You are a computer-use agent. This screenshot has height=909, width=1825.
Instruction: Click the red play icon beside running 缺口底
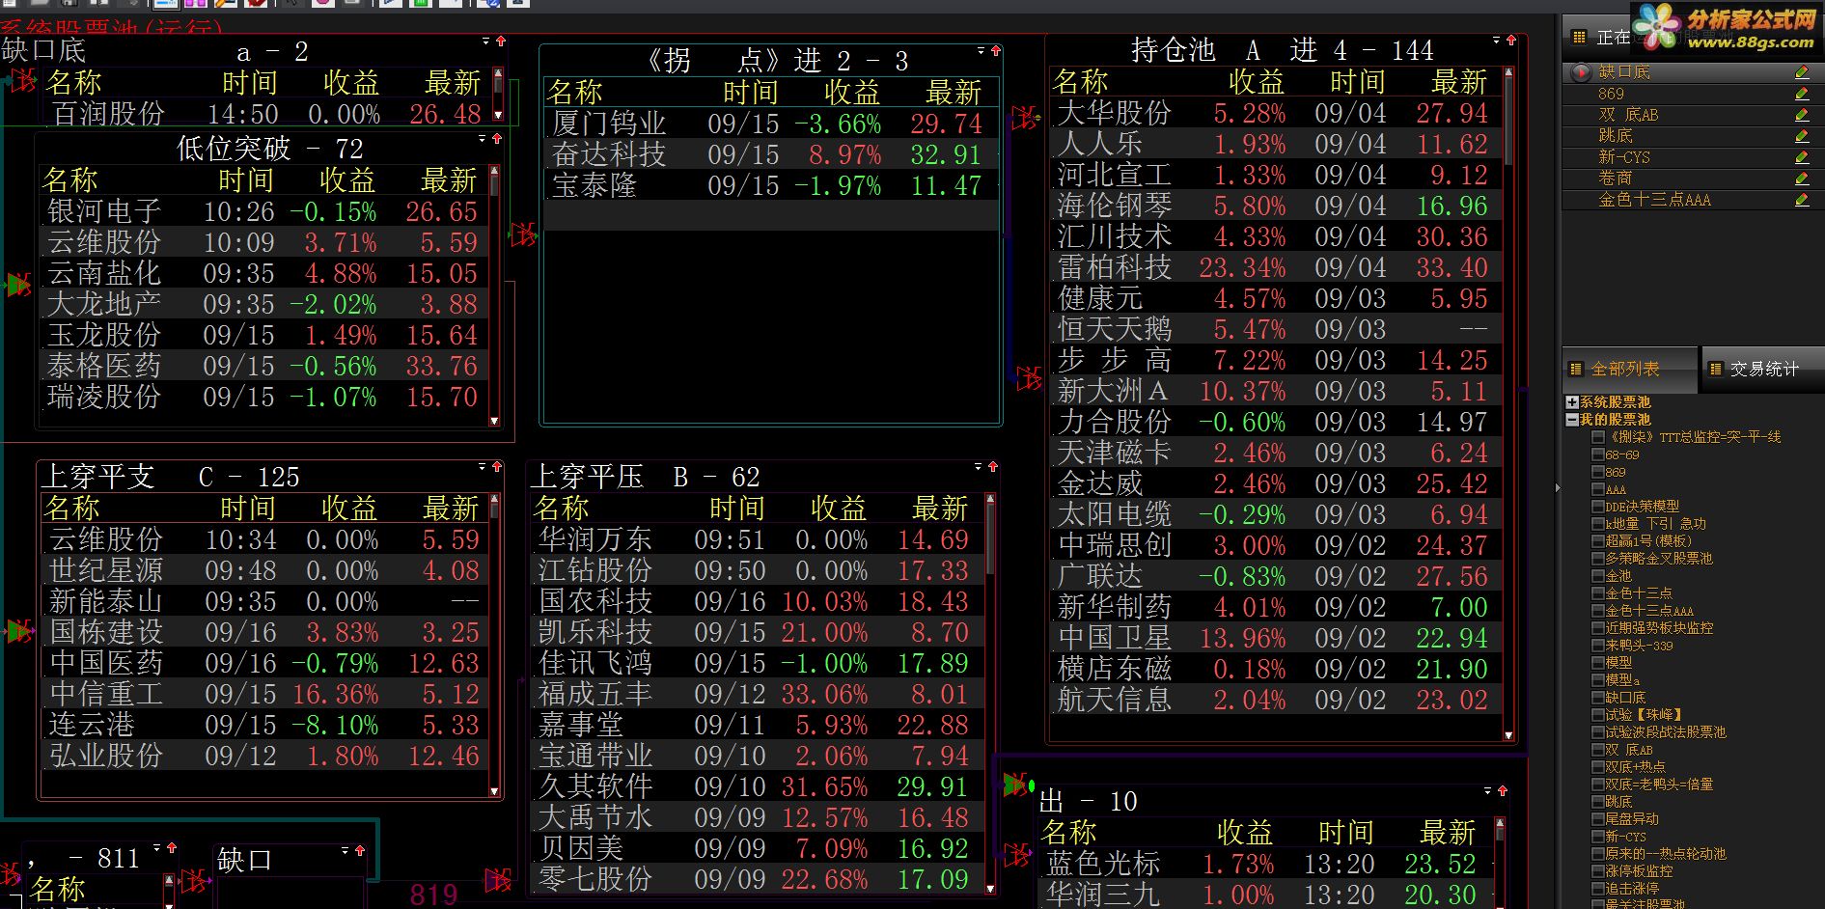pos(1581,72)
